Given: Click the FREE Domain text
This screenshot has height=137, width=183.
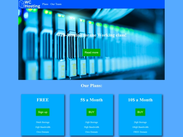Looking at the screenshot, I should pyautogui.click(x=140, y=132).
